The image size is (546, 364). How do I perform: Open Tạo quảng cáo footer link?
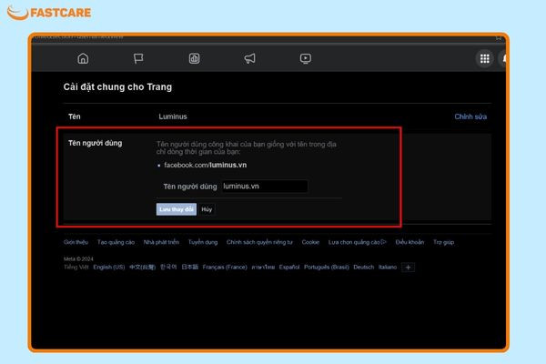click(116, 242)
